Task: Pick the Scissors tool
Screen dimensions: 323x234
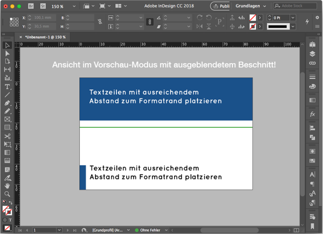Action: pyautogui.click(x=7, y=136)
